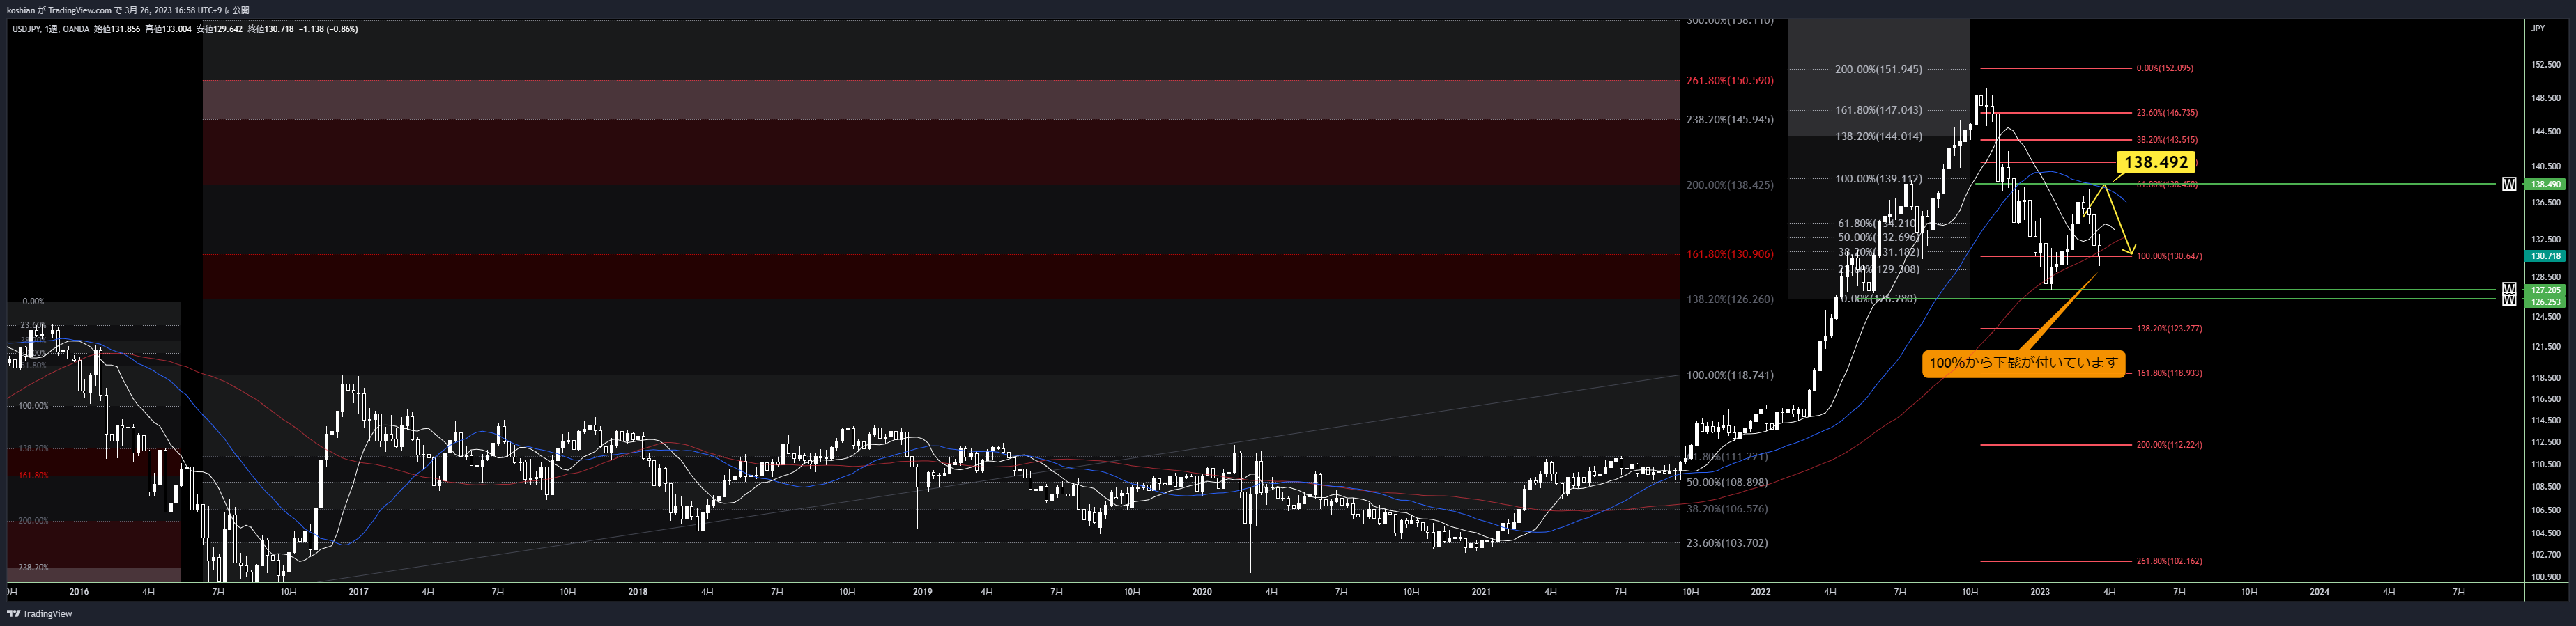Select the current price tag 130.718

2545,256
